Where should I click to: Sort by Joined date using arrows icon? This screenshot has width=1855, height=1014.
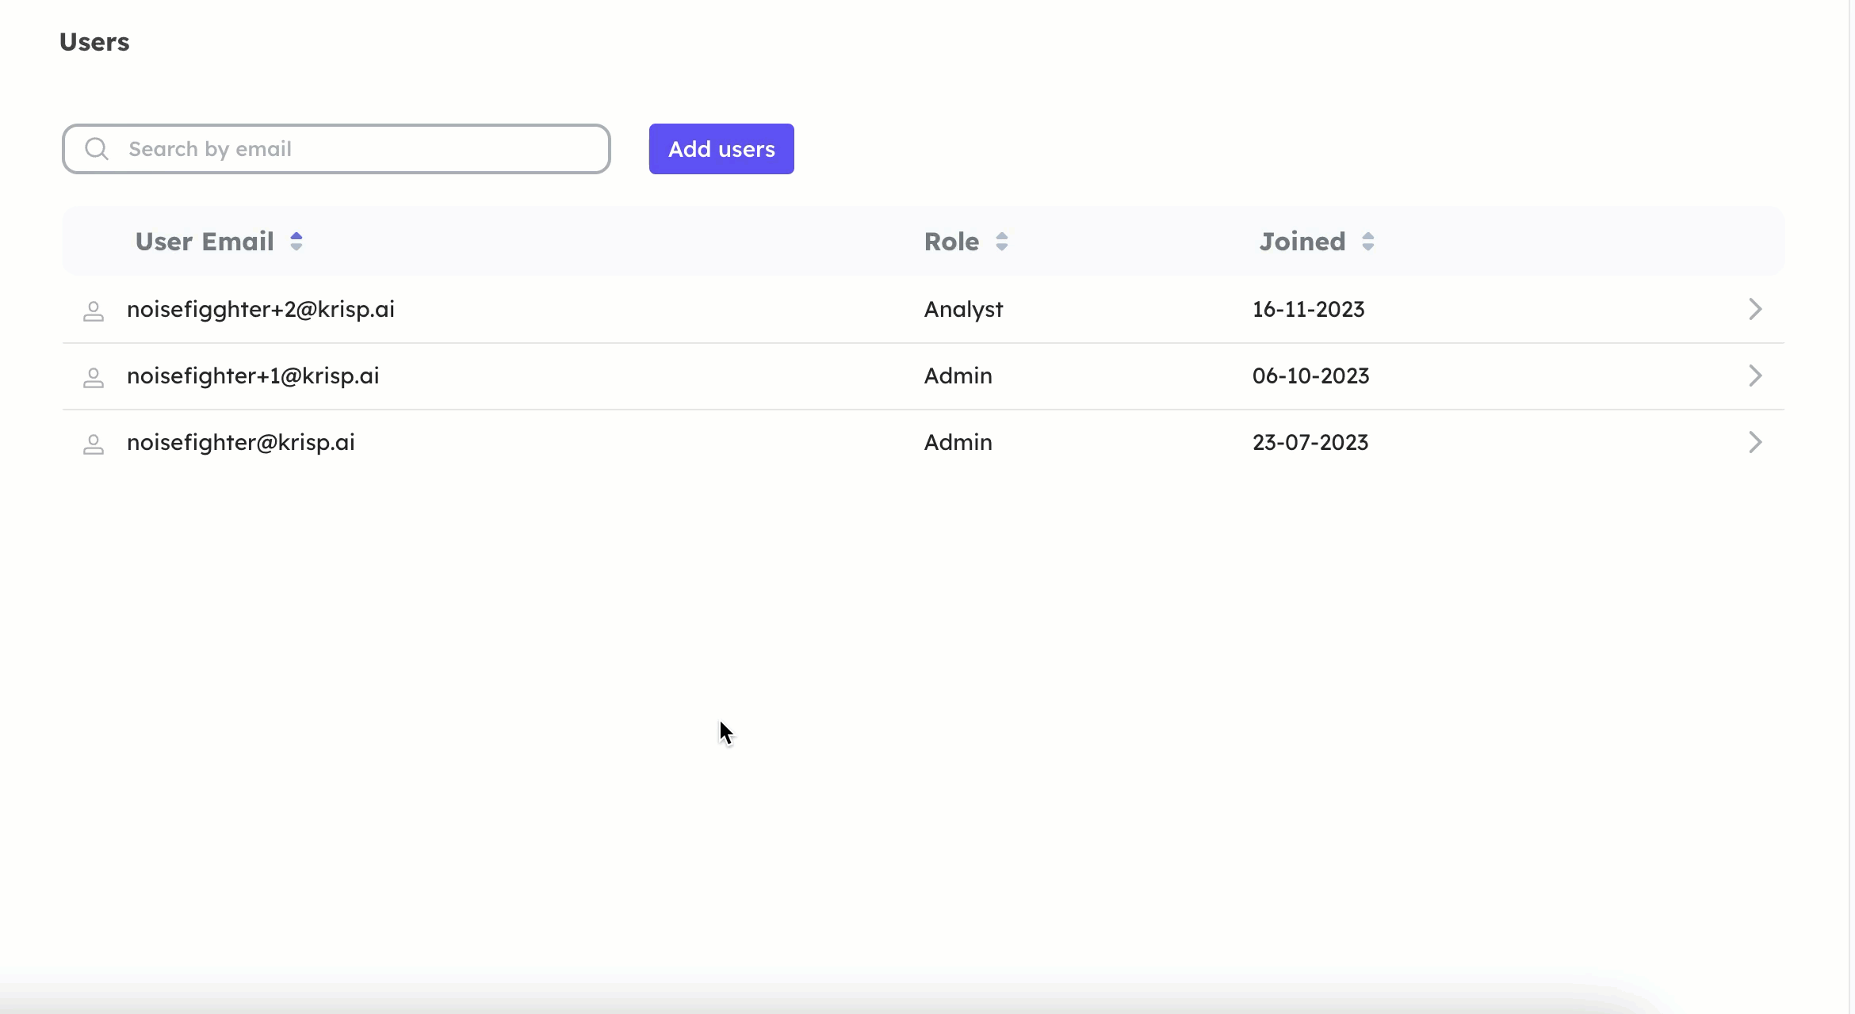click(x=1368, y=242)
